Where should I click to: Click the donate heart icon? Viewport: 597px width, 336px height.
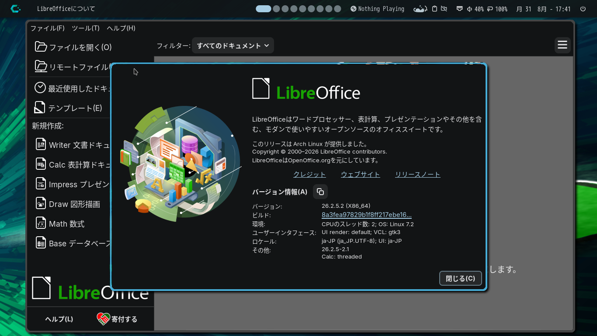[x=103, y=319]
